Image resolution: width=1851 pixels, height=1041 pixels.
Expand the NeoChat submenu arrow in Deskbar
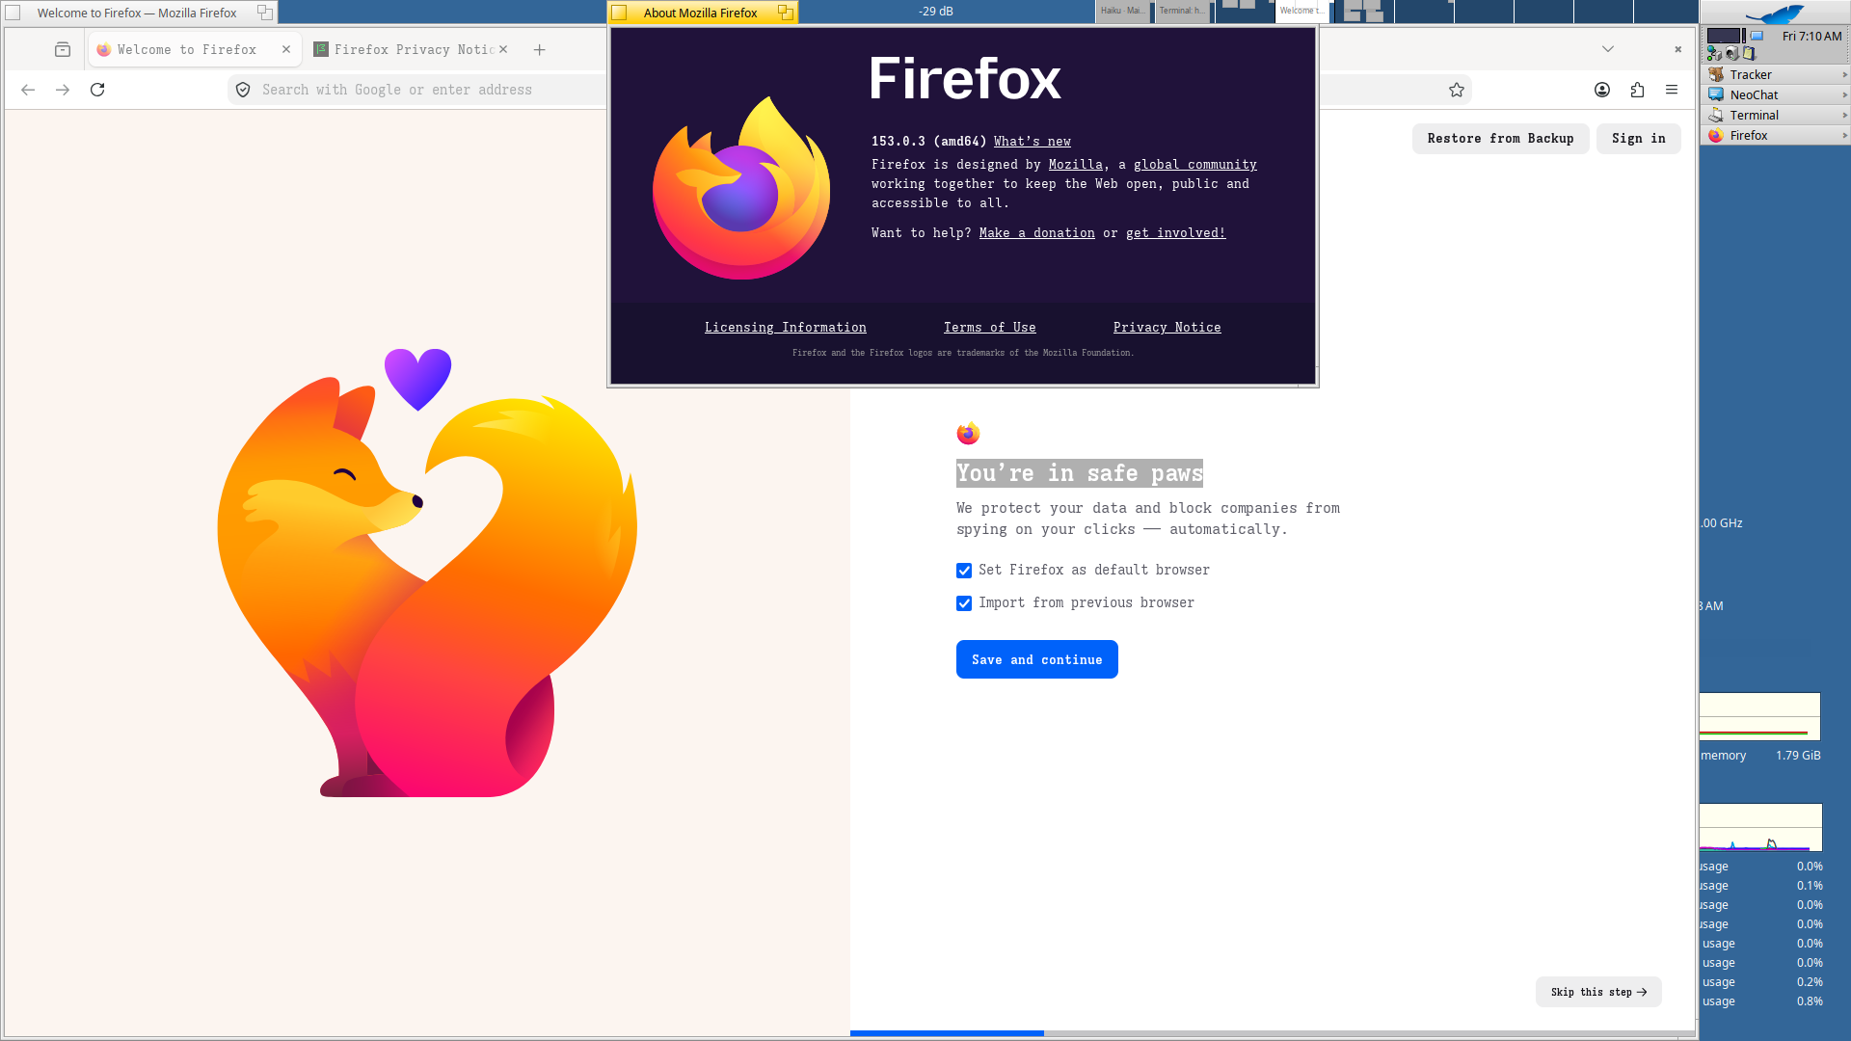coord(1844,94)
